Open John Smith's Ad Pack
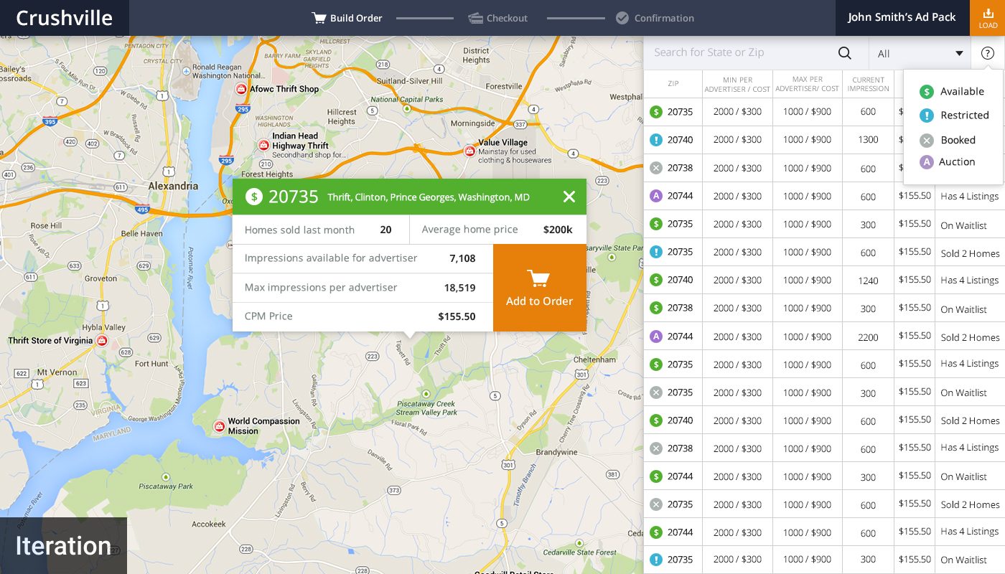 click(902, 17)
